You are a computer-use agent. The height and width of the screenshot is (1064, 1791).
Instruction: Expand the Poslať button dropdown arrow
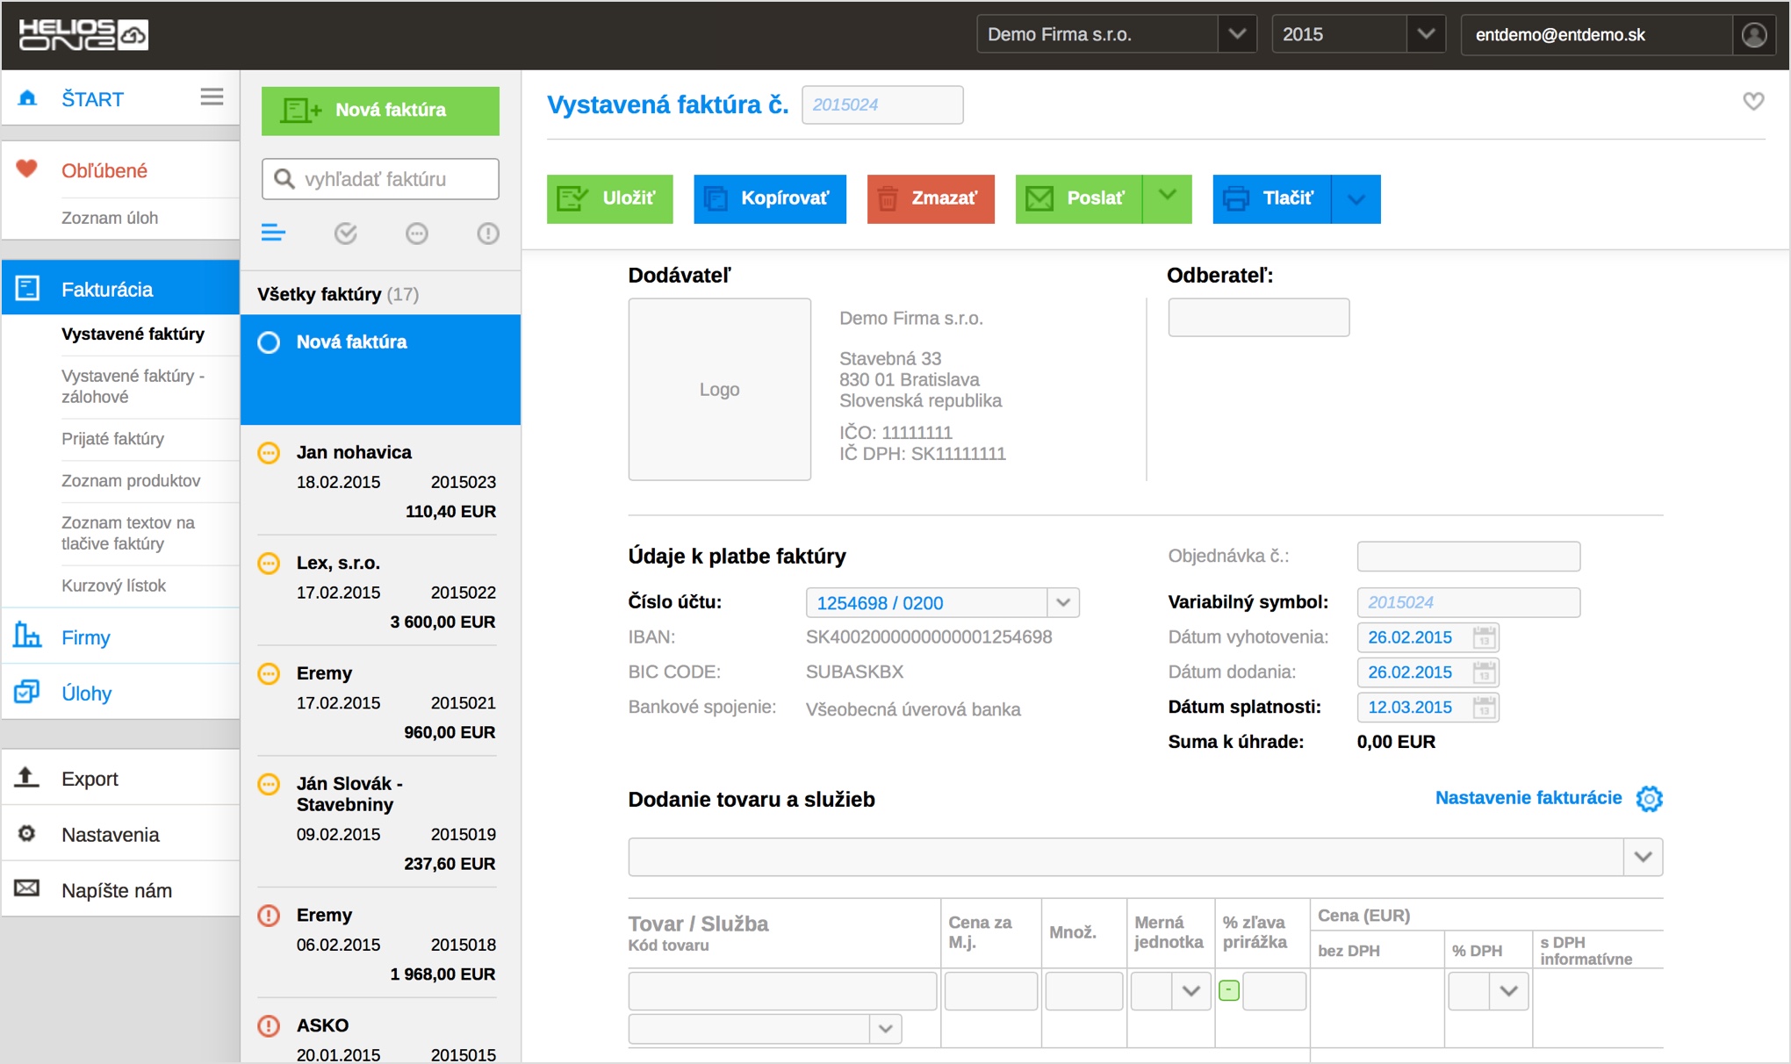click(1167, 198)
